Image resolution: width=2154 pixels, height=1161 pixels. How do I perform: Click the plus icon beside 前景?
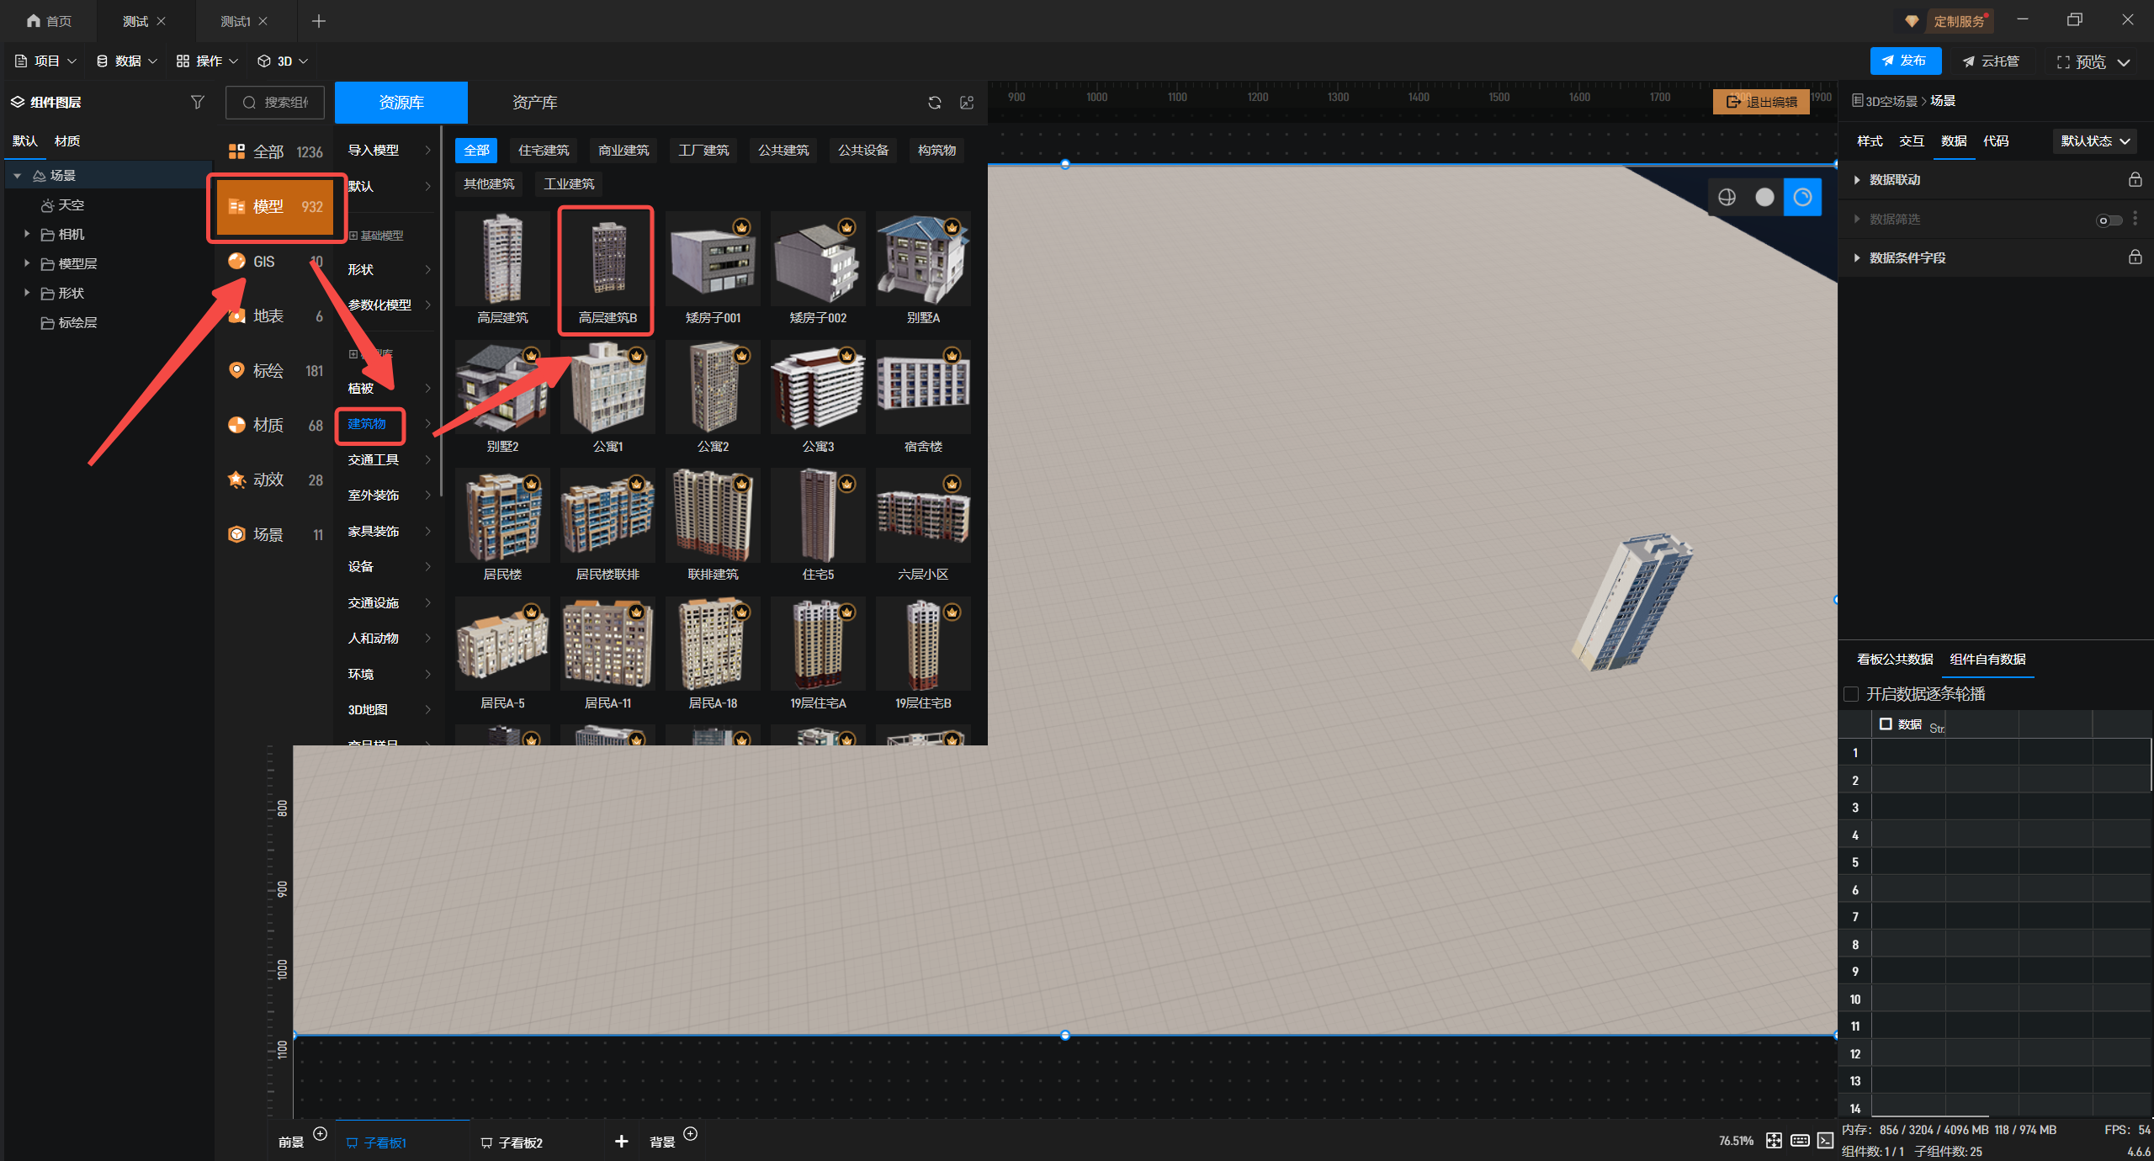coord(320,1133)
